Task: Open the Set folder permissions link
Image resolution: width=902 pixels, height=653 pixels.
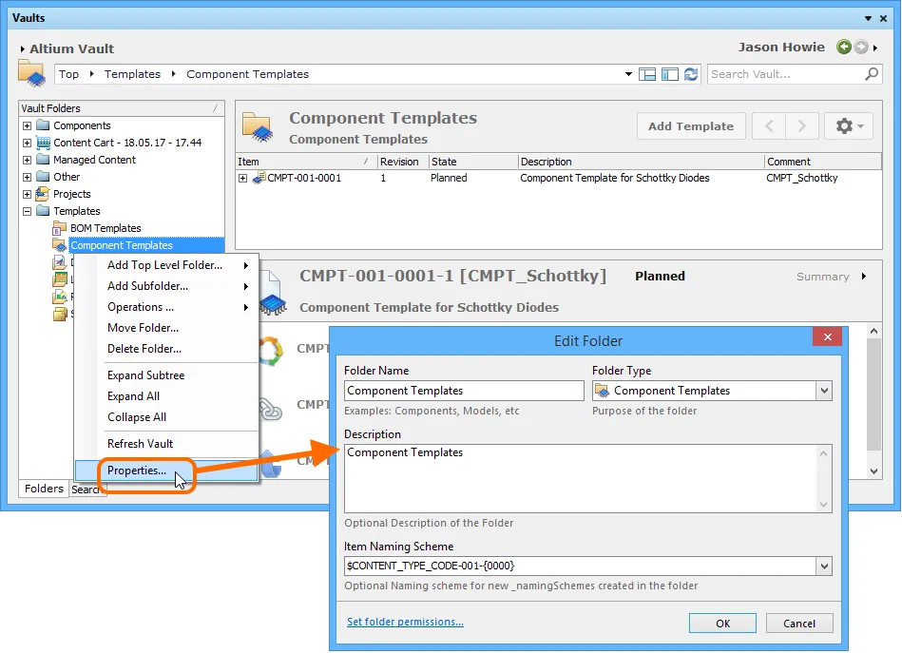Action: point(405,622)
